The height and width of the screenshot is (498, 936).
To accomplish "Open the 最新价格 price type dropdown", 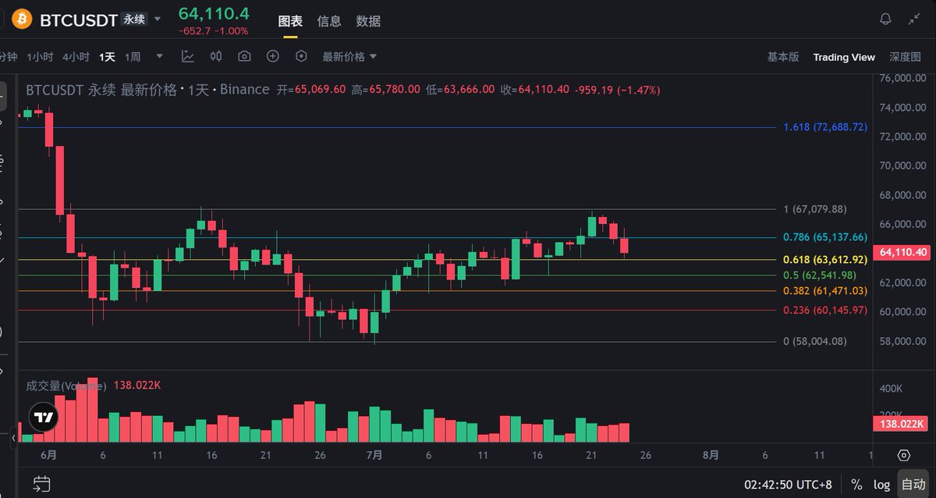I will pos(349,57).
